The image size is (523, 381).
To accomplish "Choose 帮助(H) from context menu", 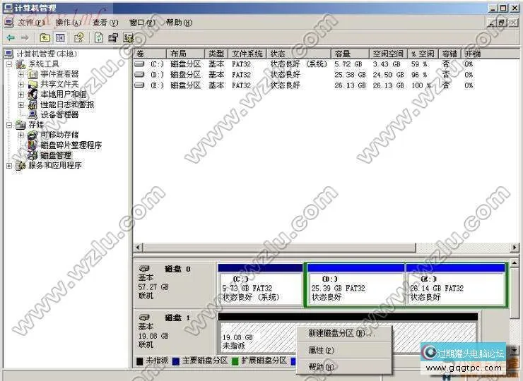I will point(343,367).
